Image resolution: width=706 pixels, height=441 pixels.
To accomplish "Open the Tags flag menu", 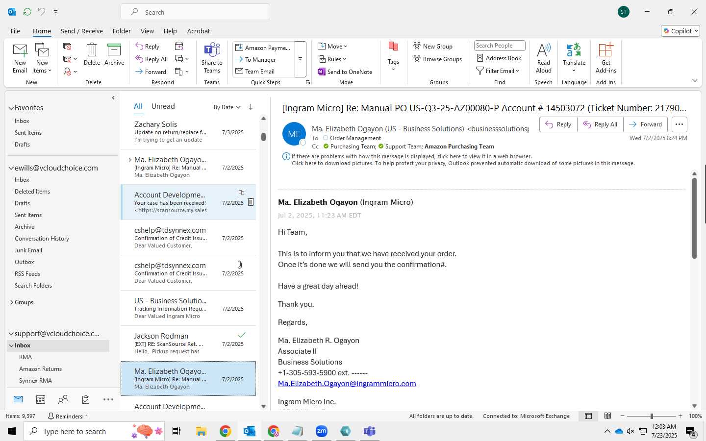I will pos(393,56).
